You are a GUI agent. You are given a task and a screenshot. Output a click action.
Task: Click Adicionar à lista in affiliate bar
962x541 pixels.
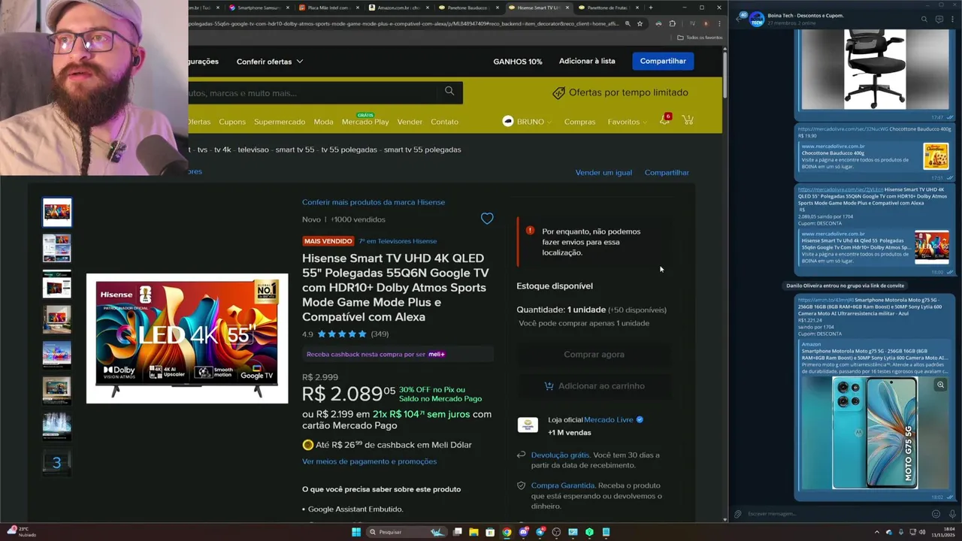pos(587,61)
